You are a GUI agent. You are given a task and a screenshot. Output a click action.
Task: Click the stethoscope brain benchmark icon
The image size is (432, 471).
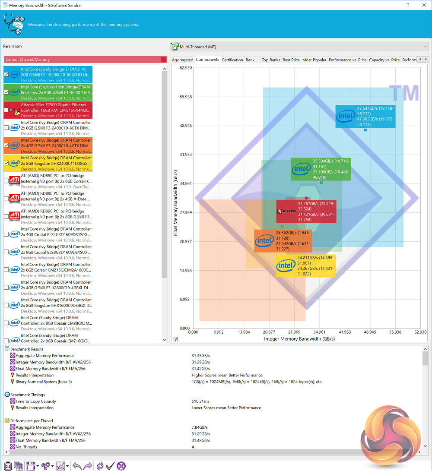[x=14, y=24]
